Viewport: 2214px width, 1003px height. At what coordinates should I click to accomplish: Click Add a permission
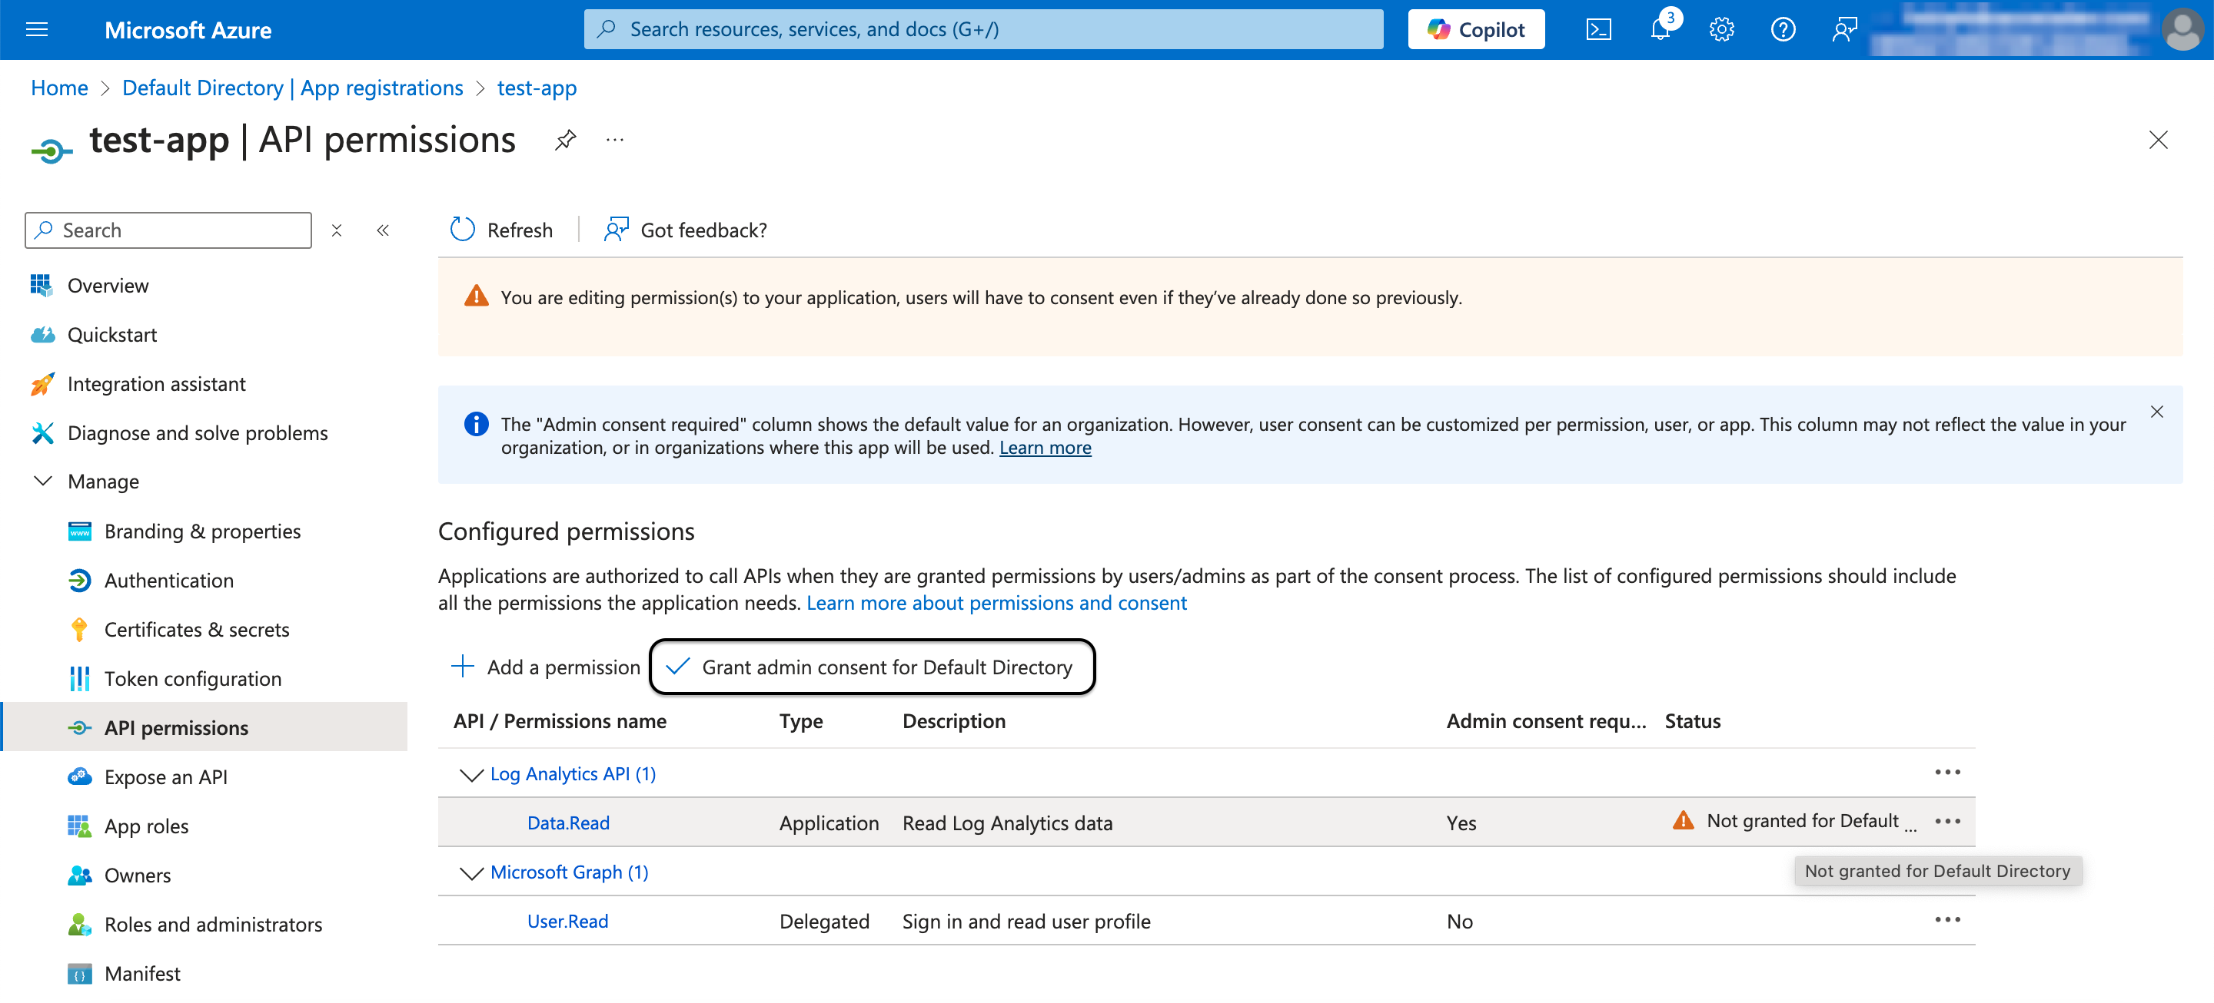[545, 667]
